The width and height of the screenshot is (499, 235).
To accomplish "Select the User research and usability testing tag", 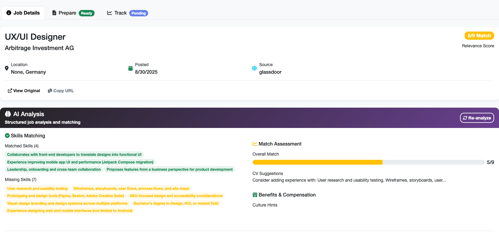I will click(x=37, y=188).
